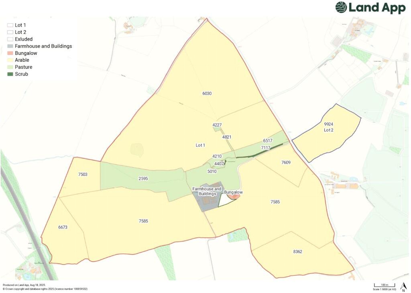This screenshot has height=293, width=411.
Task: Click field parcel 8362 label
Action: pyautogui.click(x=297, y=252)
